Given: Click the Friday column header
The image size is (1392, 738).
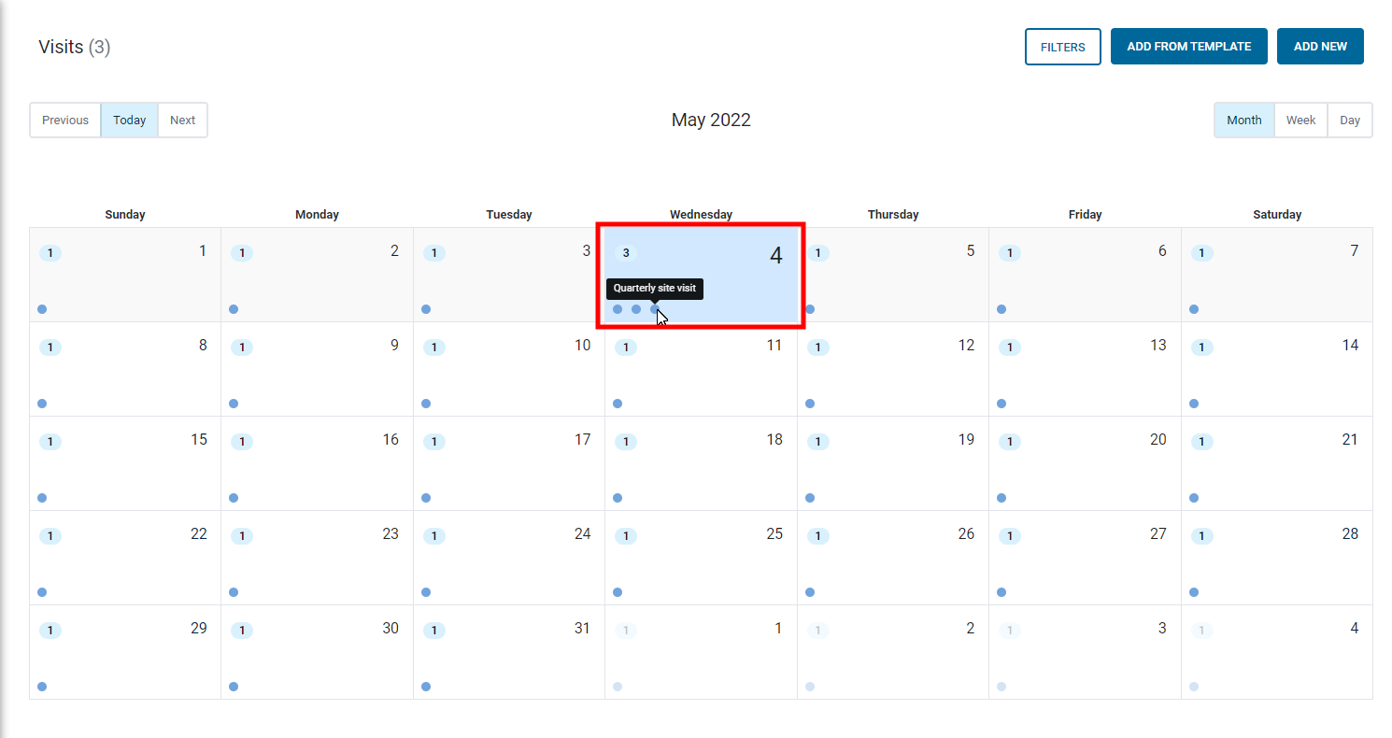Looking at the screenshot, I should point(1085,215).
